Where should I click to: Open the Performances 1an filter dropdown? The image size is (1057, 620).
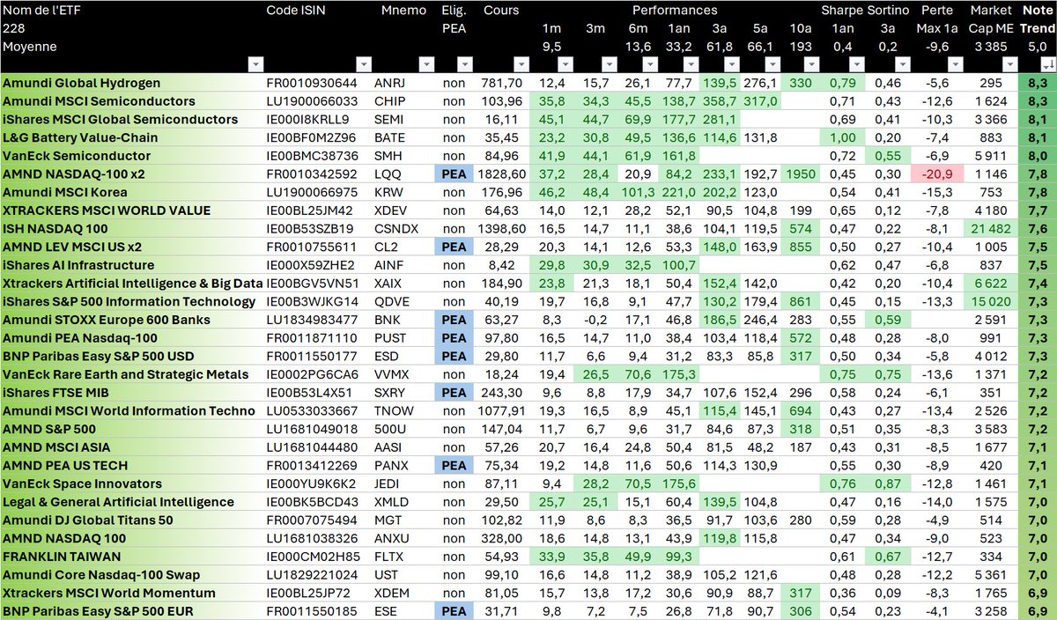pyautogui.click(x=691, y=64)
